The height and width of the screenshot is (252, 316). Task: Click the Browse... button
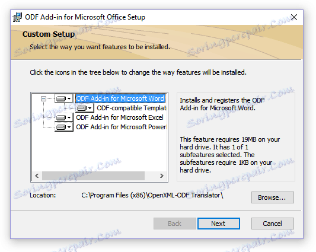[273, 197]
